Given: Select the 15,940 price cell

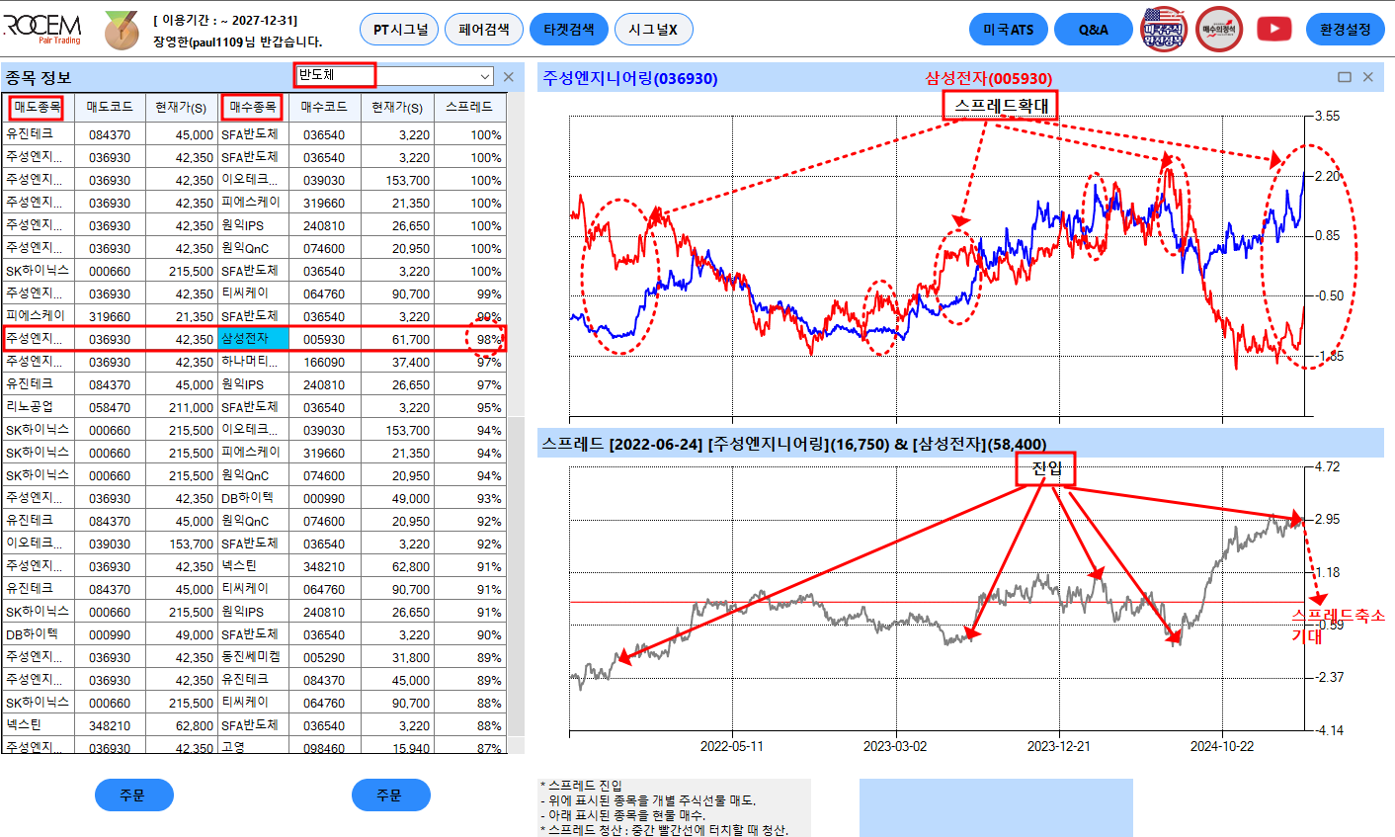Looking at the screenshot, I should 397,747.
